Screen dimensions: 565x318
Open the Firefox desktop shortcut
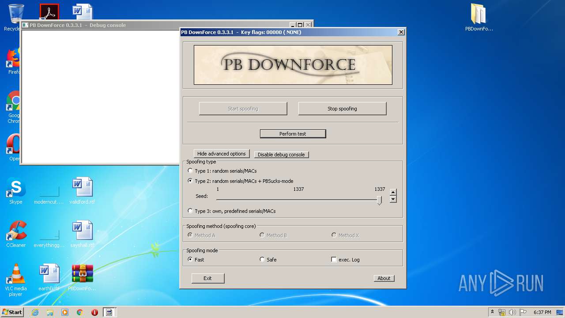(13, 61)
